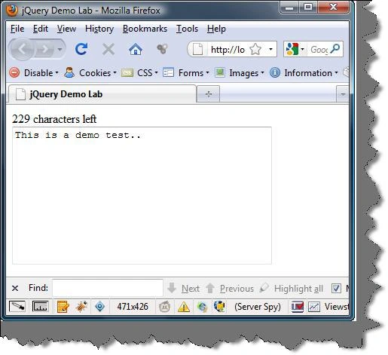Click Next in the Find bar

[184, 289]
